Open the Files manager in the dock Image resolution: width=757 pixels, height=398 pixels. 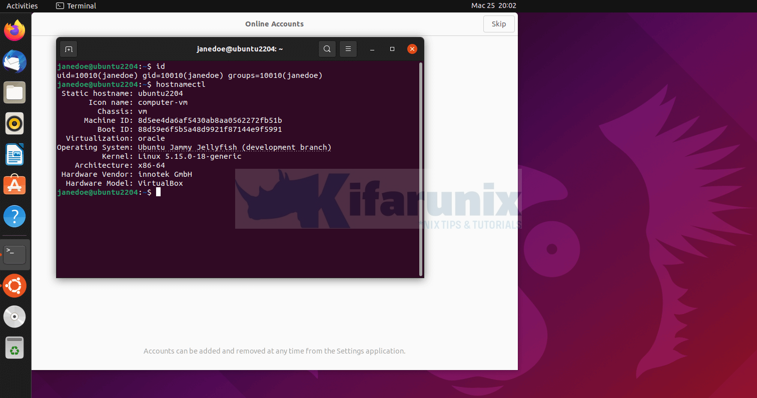click(x=15, y=92)
